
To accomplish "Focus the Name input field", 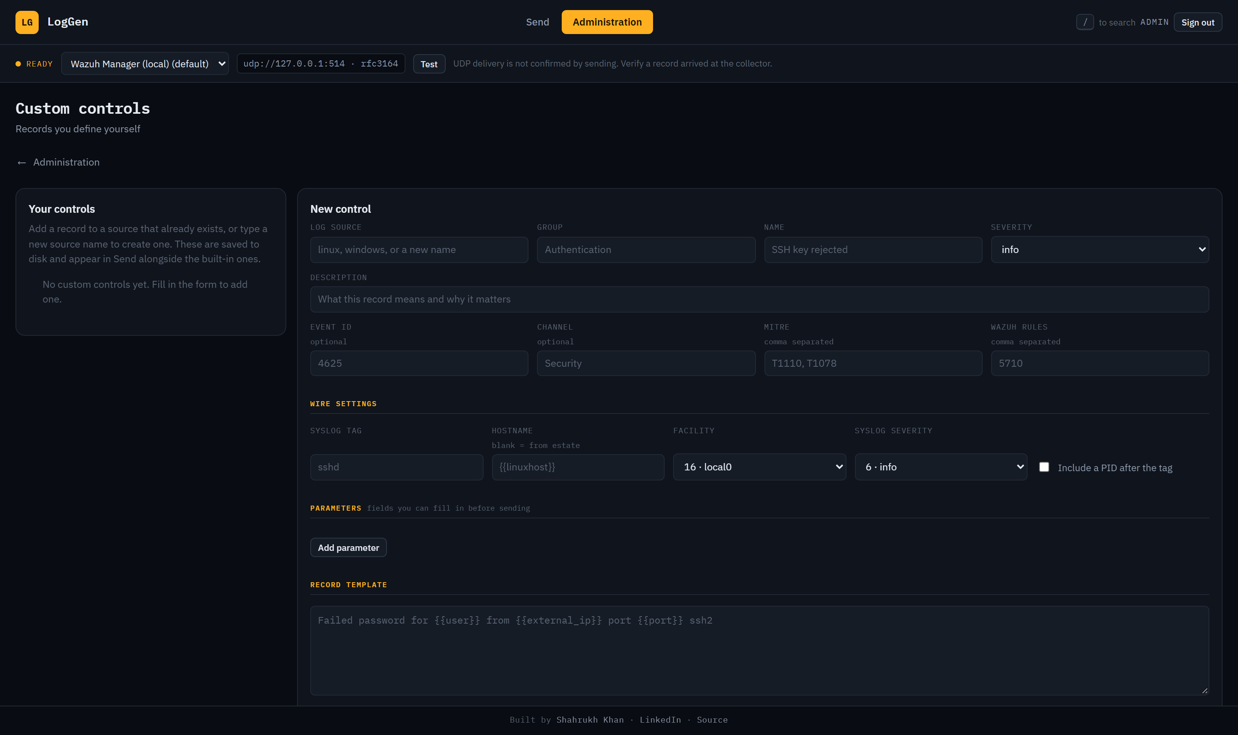I will tap(873, 250).
